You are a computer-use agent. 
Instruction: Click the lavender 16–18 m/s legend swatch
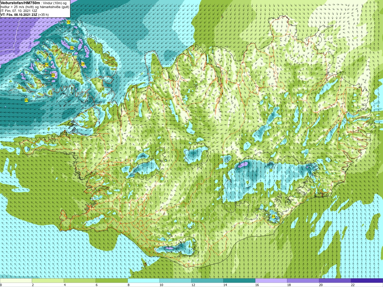[x=271, y=281]
